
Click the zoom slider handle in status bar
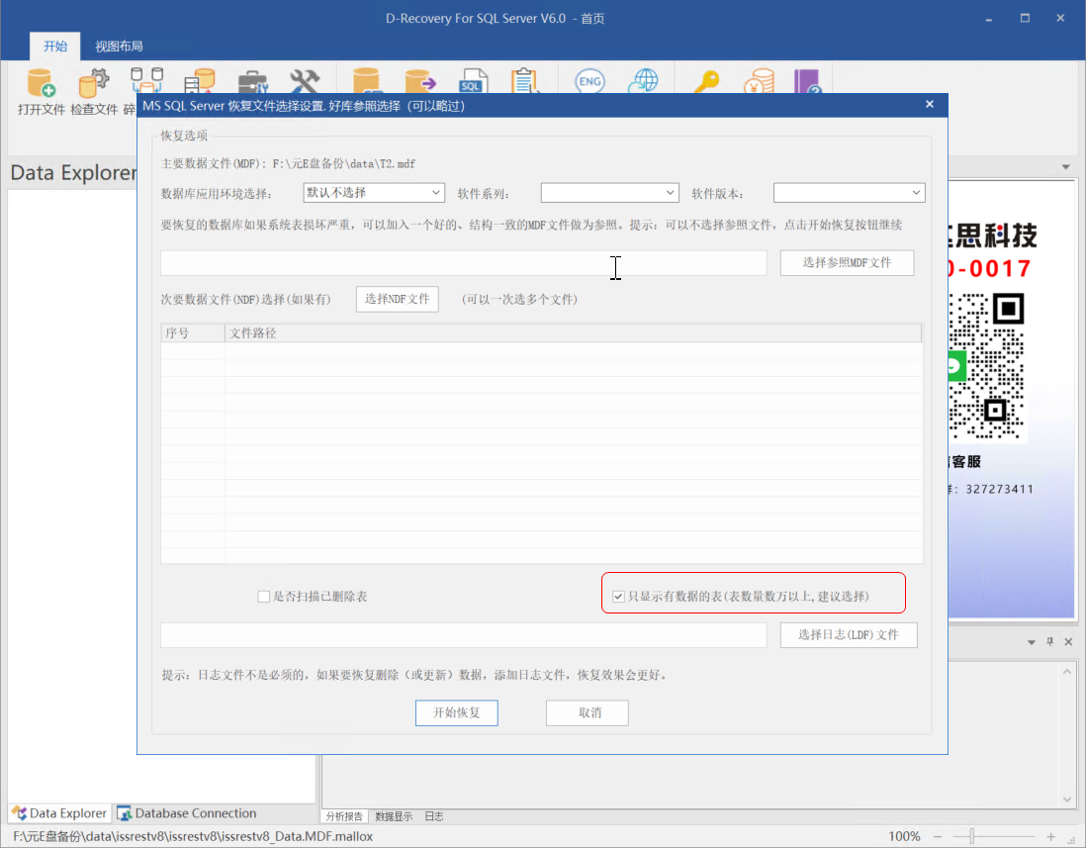pos(971,836)
